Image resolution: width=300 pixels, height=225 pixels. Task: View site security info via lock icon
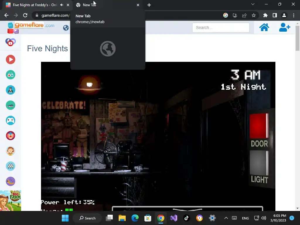coord(37,15)
